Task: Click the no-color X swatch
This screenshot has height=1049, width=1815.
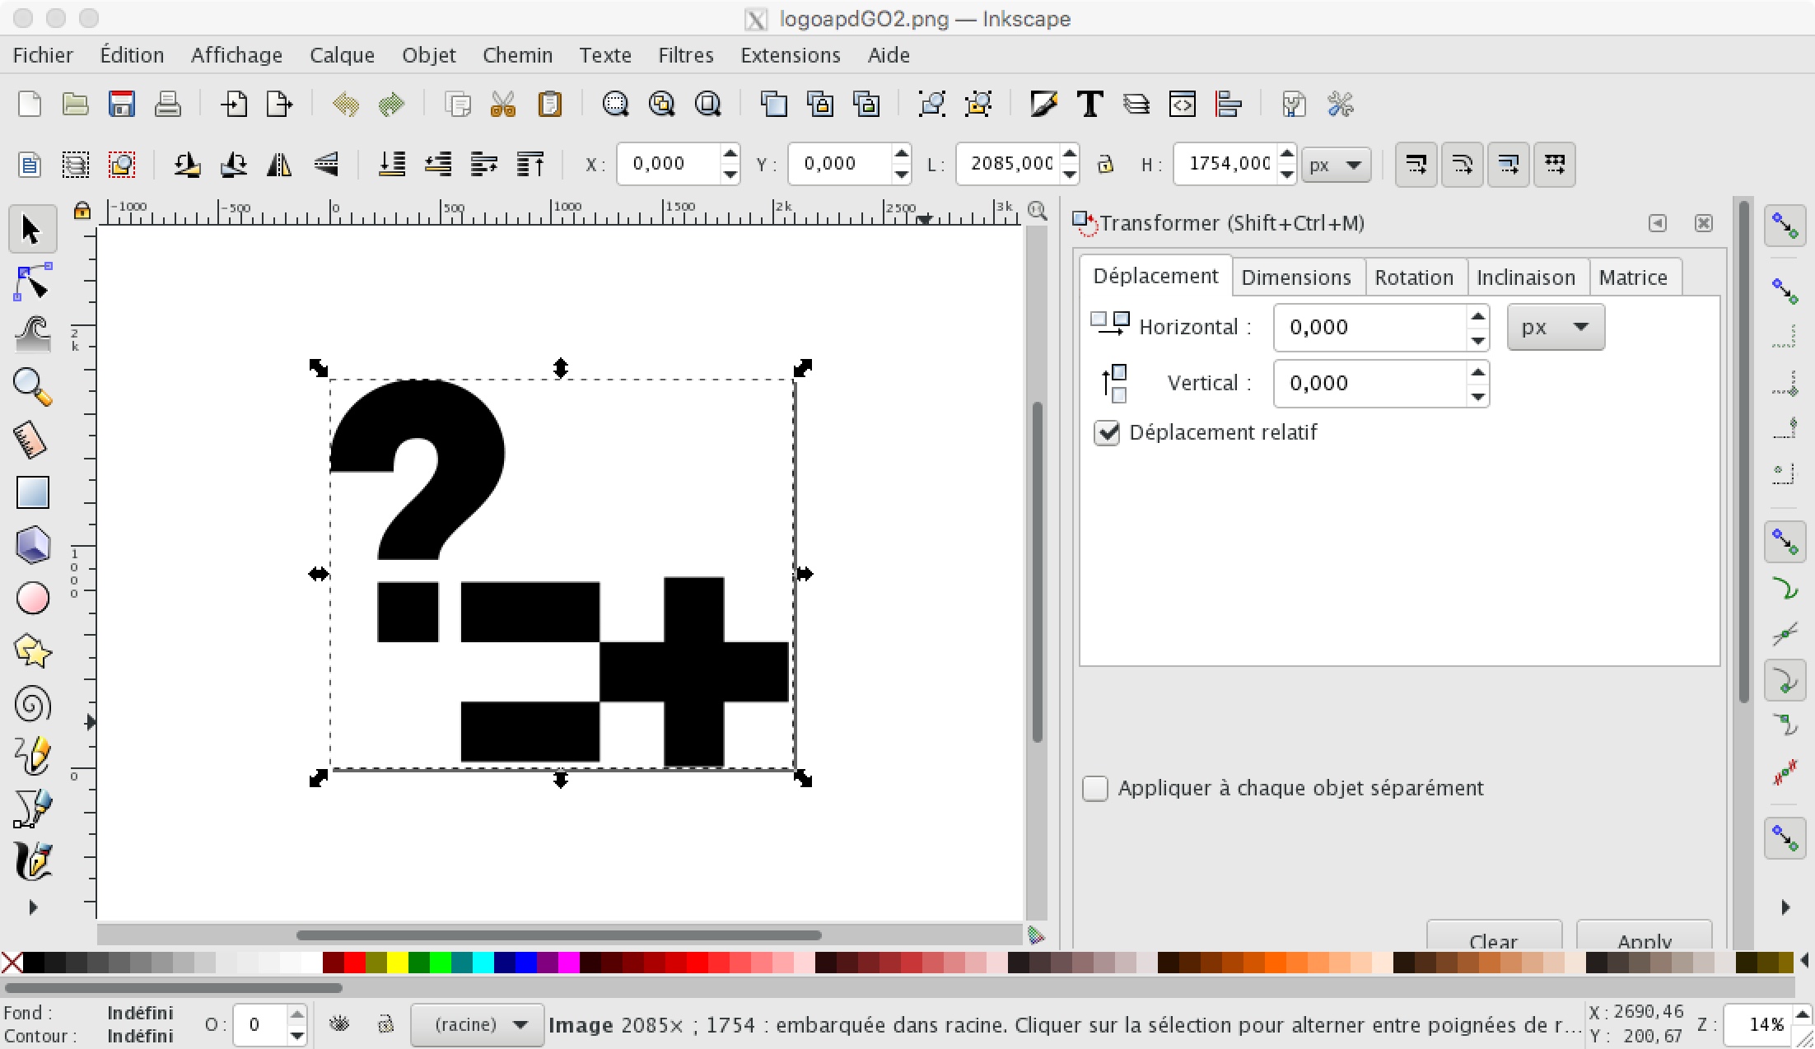Action: point(12,962)
